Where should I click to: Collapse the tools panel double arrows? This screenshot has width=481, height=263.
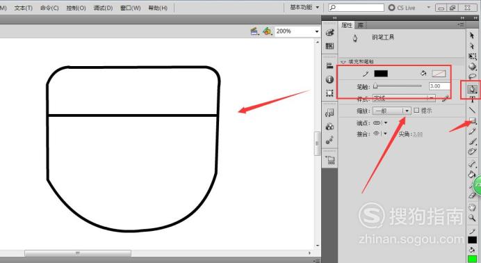coord(475,18)
